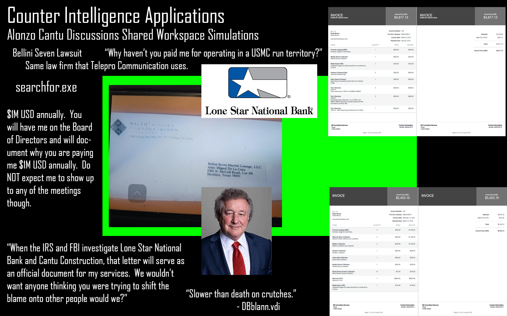Open the portrait photo of man in red tie

236,231
